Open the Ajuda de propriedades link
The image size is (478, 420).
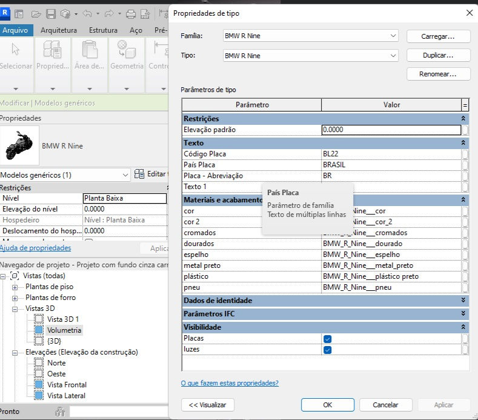click(x=35, y=248)
